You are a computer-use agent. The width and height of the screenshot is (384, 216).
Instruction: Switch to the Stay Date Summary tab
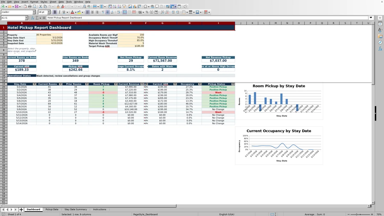(76, 210)
